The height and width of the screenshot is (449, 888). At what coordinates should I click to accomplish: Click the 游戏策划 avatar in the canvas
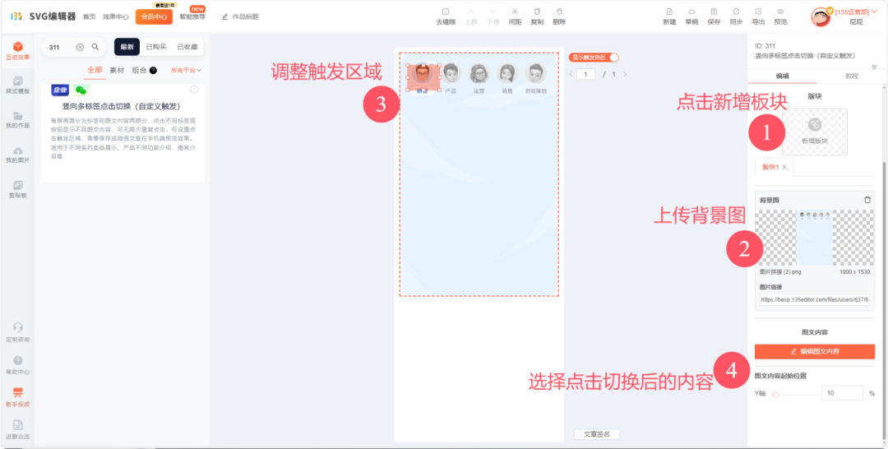click(536, 74)
